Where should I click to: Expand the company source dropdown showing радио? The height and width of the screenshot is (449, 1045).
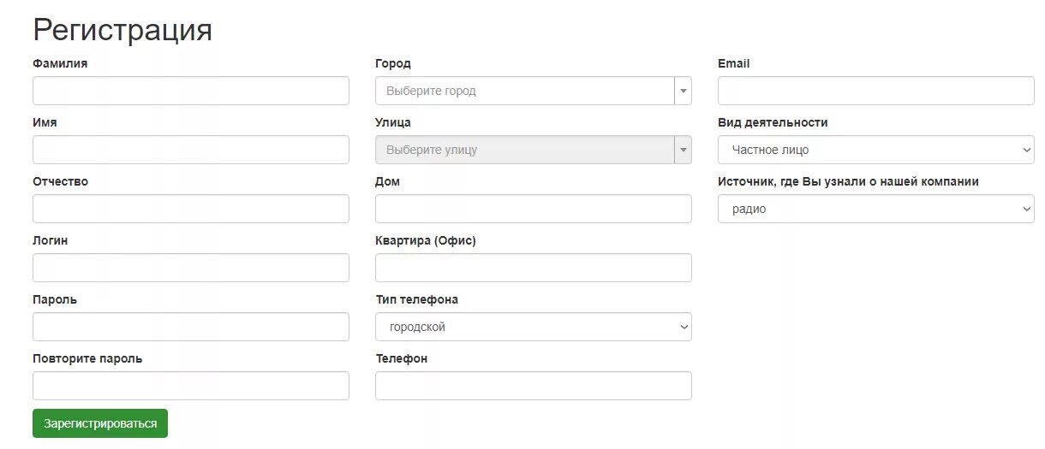pos(875,209)
